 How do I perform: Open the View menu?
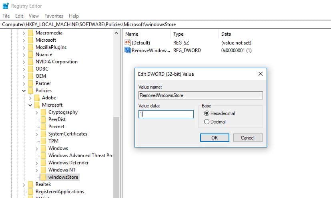[34, 16]
